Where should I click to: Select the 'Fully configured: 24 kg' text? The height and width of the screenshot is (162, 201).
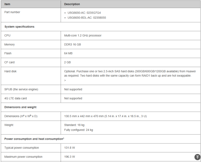79,130
